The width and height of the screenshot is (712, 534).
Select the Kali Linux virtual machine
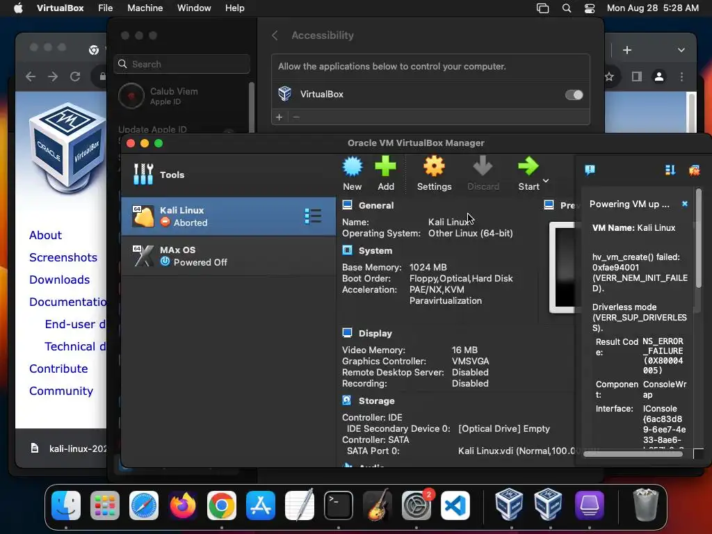(228, 216)
